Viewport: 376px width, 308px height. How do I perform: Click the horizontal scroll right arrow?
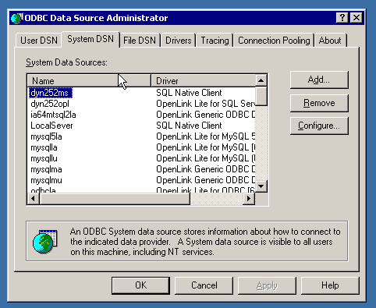pyautogui.click(x=249, y=199)
